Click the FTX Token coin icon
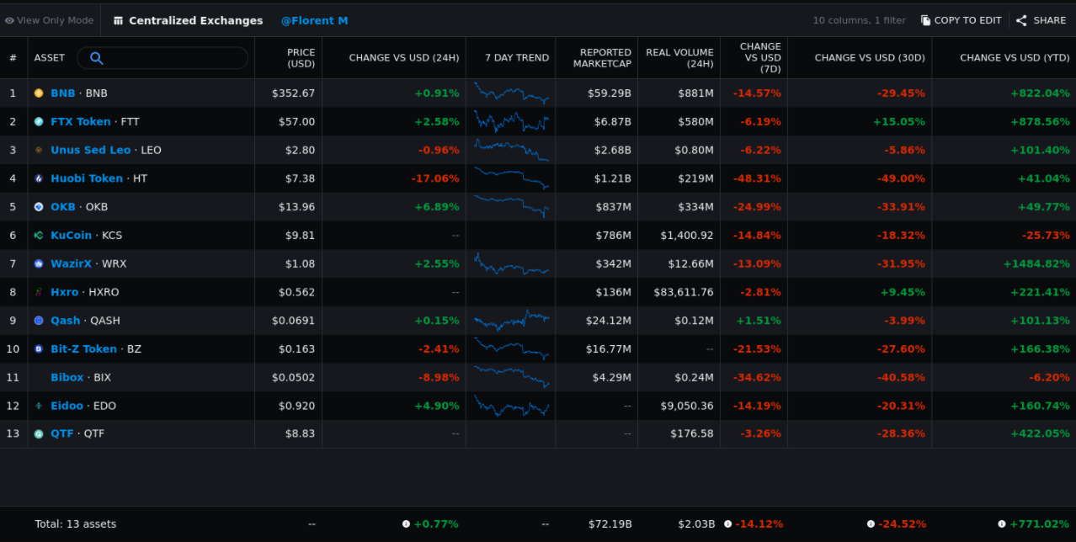This screenshot has width=1076, height=542. 39,122
